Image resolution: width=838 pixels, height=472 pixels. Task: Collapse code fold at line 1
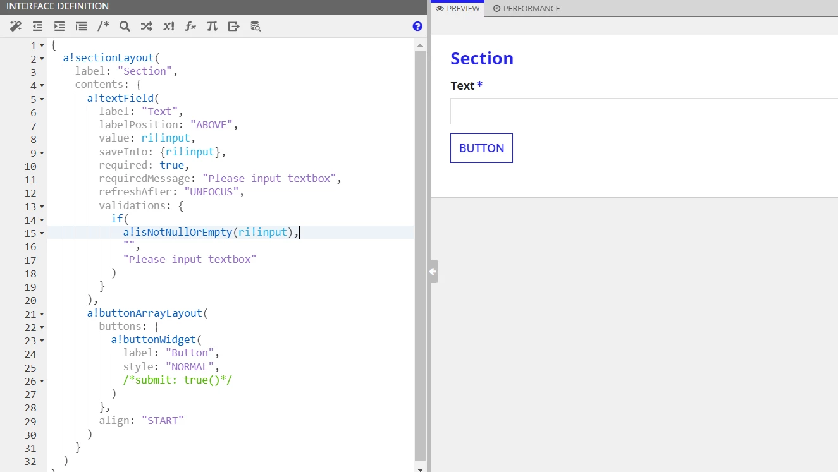tap(42, 45)
